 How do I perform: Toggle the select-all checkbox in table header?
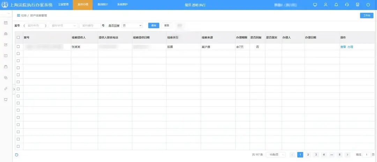coord(18,37)
